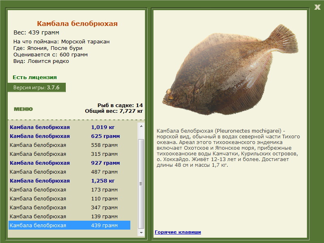Select the 139 грамм fish entry

tap(69, 216)
